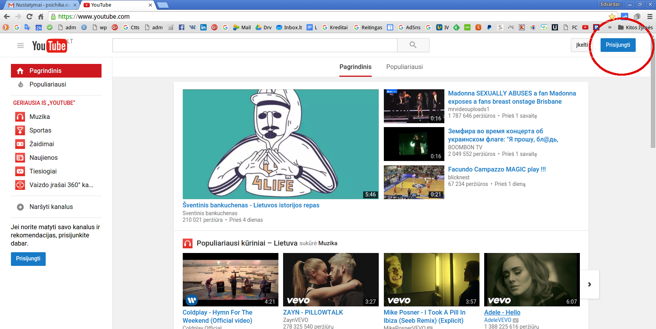Open the YouTube guide hamburger menu
This screenshot has width=656, height=329.
(x=21, y=46)
